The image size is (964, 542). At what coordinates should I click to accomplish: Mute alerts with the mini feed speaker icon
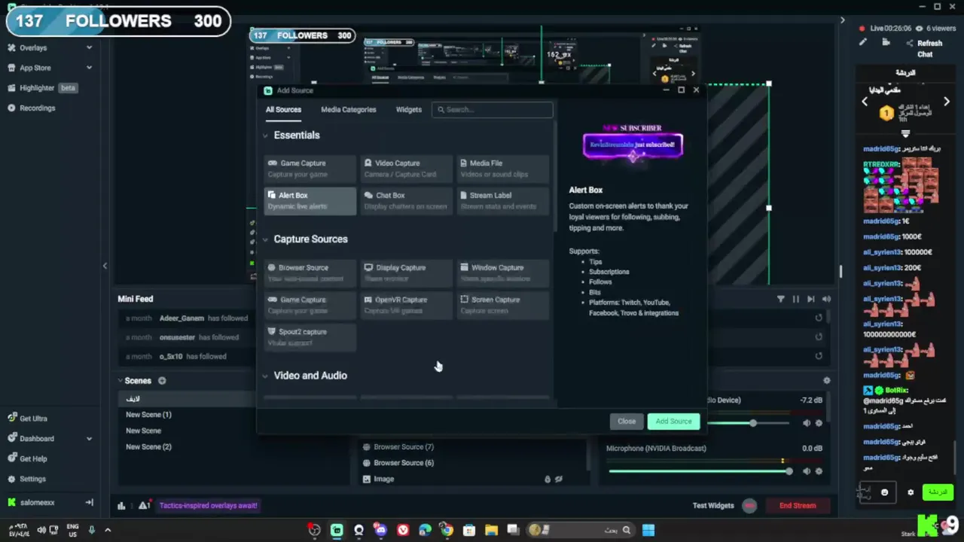(826, 299)
